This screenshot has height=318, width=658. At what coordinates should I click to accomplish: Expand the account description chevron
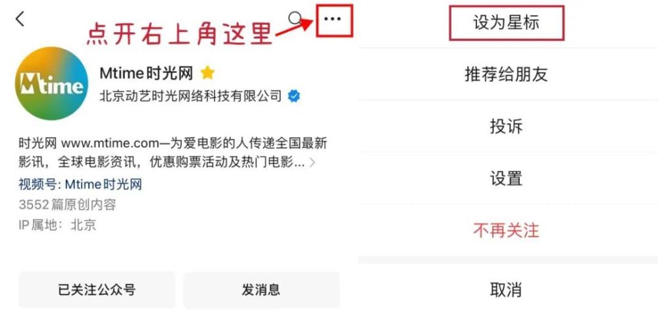312,163
